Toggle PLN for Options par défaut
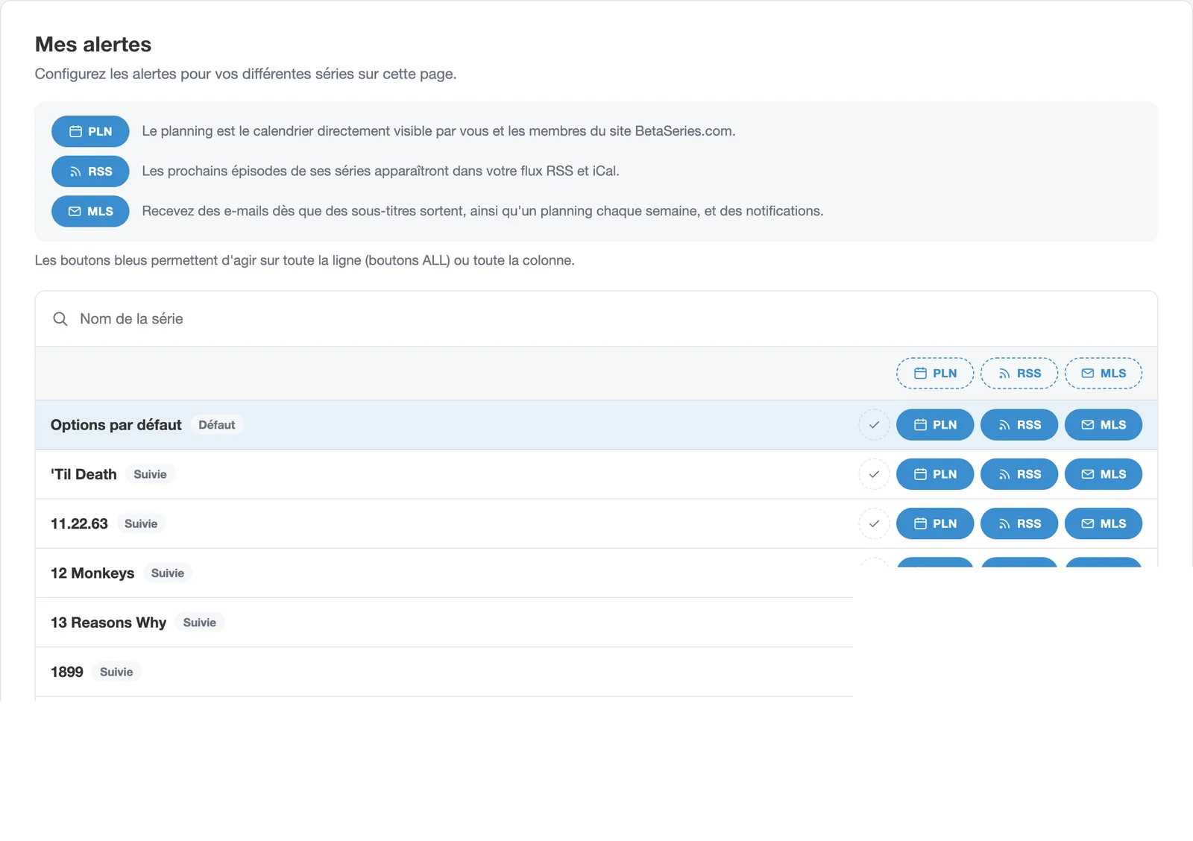This screenshot has width=1193, height=841. point(935,425)
